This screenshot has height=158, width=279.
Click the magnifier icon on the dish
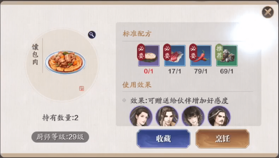[92, 35]
